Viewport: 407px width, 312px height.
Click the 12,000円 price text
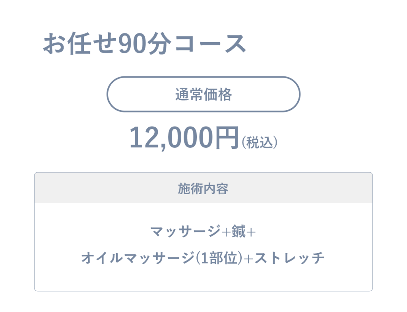coord(184,137)
